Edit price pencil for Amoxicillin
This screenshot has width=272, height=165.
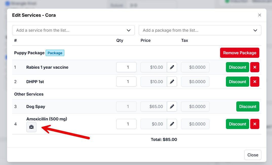pyautogui.click(x=172, y=124)
